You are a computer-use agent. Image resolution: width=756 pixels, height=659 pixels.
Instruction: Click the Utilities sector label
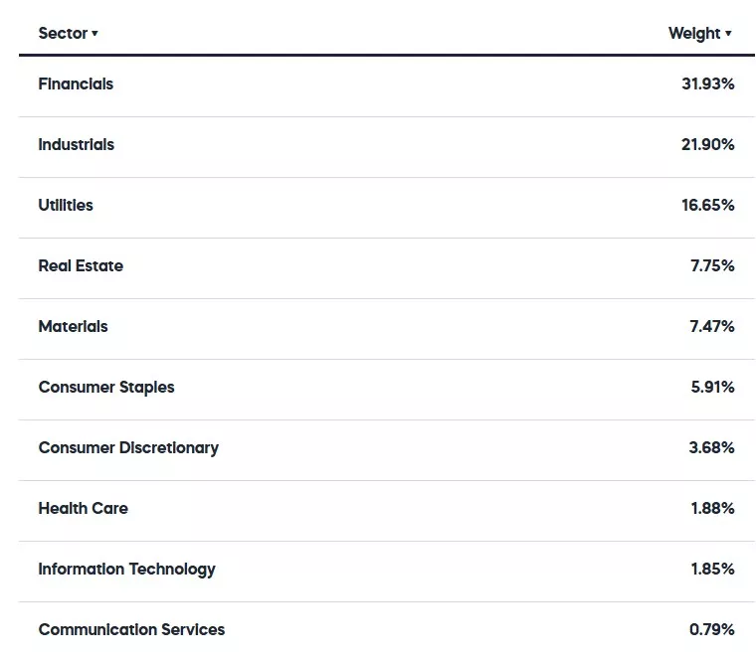(x=66, y=205)
